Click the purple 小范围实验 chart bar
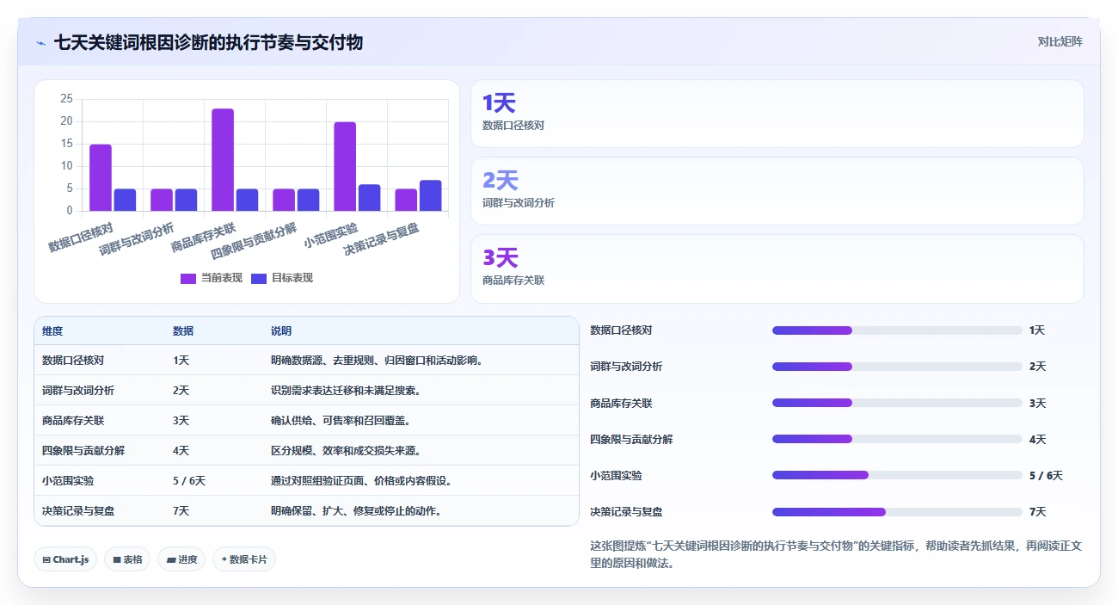 pos(345,167)
